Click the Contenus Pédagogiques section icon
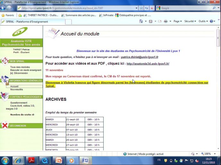 [x=5, y=96]
